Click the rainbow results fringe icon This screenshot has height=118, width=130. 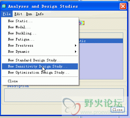[81, 23]
